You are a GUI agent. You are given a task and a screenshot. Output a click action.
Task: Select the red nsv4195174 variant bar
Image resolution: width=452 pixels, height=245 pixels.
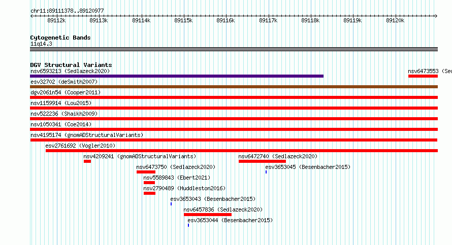pyautogui.click(x=234, y=140)
